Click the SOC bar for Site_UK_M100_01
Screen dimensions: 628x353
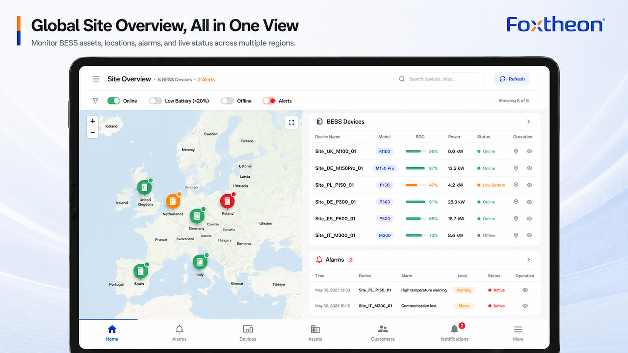(415, 151)
